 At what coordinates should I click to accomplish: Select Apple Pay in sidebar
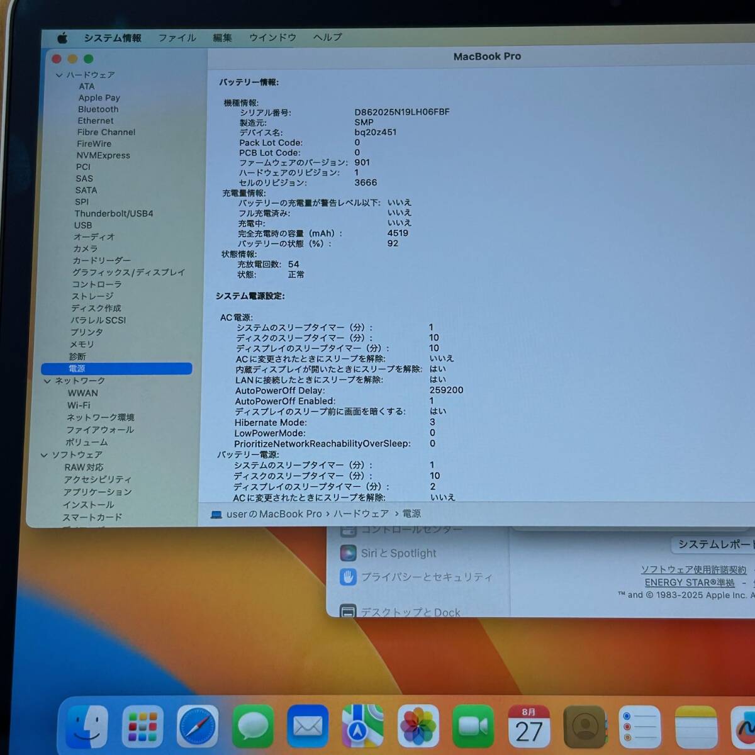coord(99,98)
